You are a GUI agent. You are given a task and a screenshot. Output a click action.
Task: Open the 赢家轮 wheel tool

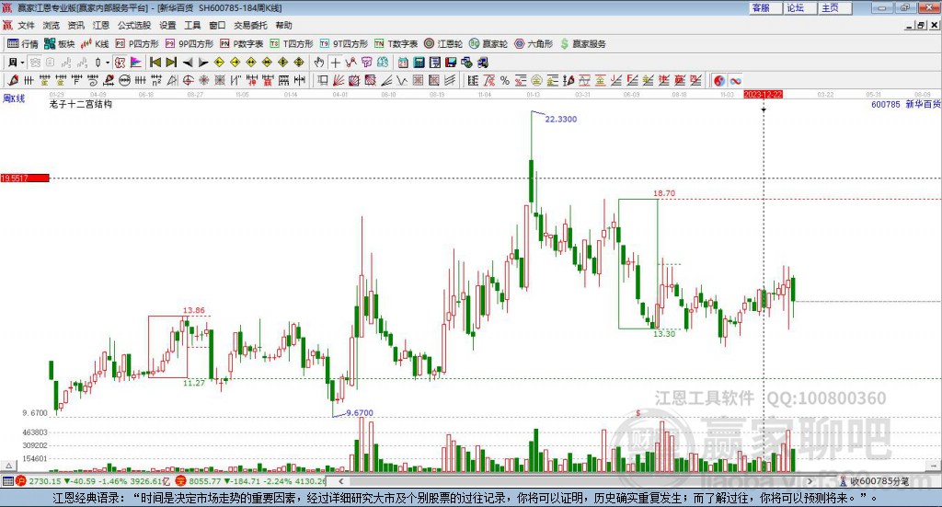point(488,44)
